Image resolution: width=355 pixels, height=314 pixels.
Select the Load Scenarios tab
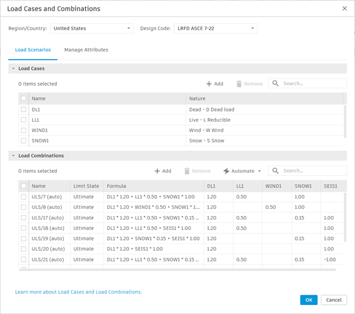point(32,50)
